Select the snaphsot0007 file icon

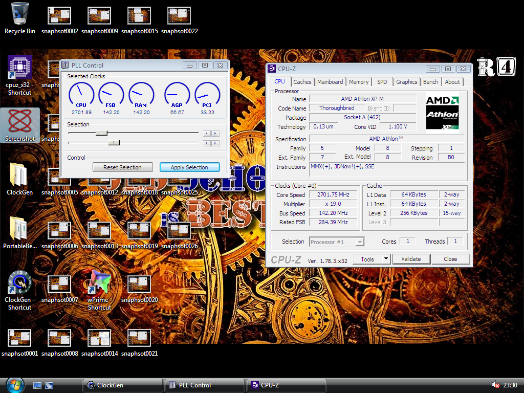(59, 289)
